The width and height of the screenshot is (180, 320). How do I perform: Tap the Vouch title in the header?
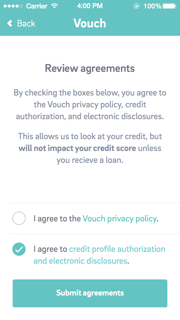coord(90,23)
